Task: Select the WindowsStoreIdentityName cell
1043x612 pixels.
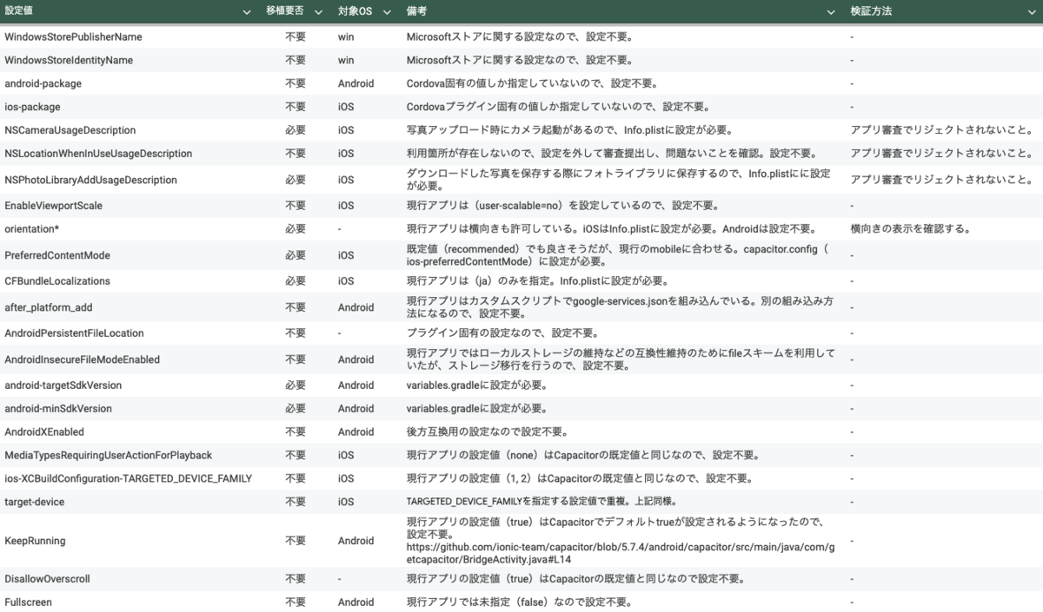Action: [x=69, y=61]
